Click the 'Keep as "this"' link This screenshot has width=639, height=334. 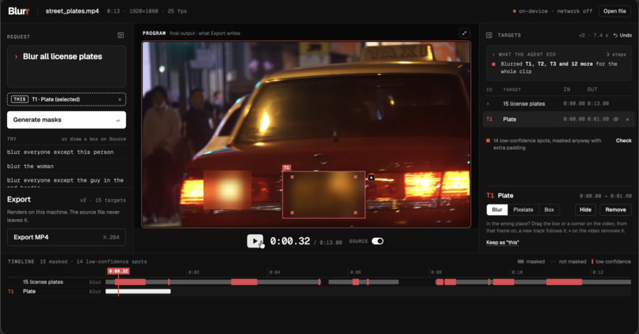pos(503,243)
